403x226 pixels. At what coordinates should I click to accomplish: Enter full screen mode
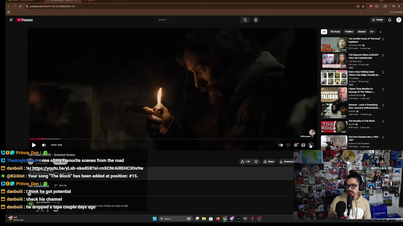click(x=310, y=145)
